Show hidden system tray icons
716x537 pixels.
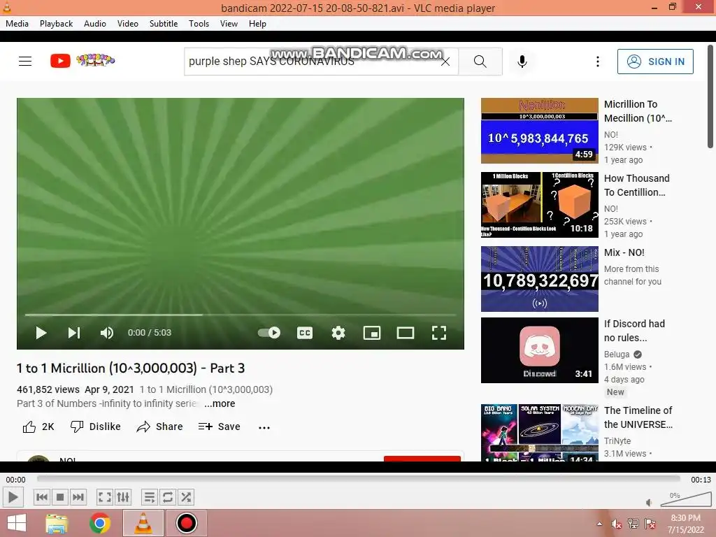[599, 524]
